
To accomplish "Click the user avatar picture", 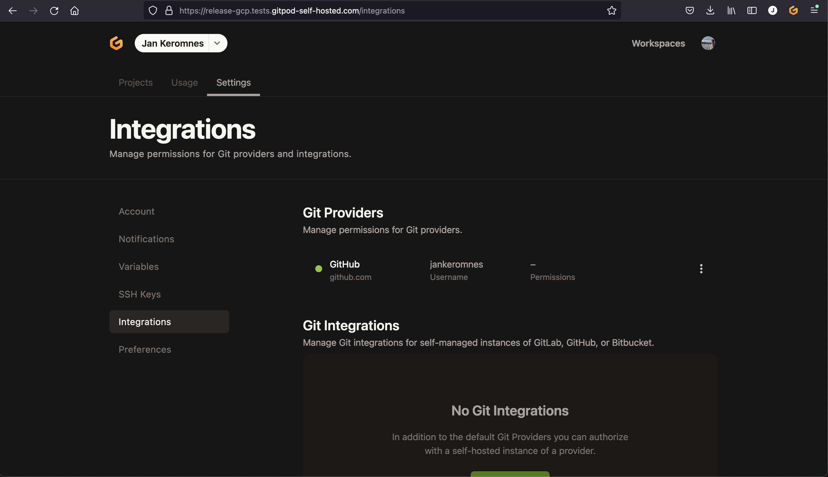I will [708, 43].
